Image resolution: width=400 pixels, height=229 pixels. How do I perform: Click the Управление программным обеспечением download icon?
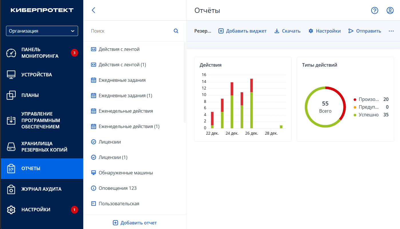[11, 120]
